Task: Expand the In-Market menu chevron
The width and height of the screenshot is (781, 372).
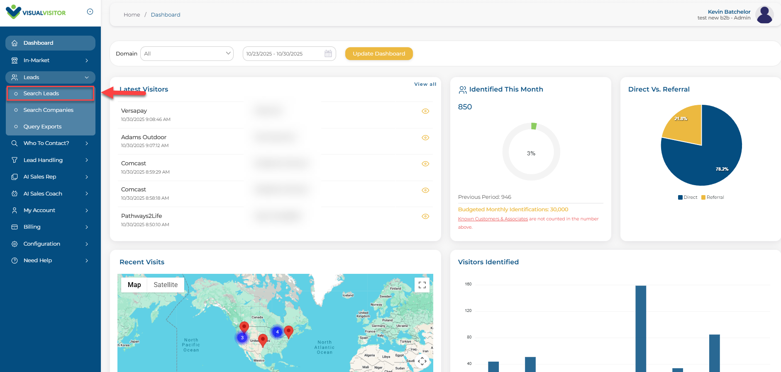Action: coord(87,60)
